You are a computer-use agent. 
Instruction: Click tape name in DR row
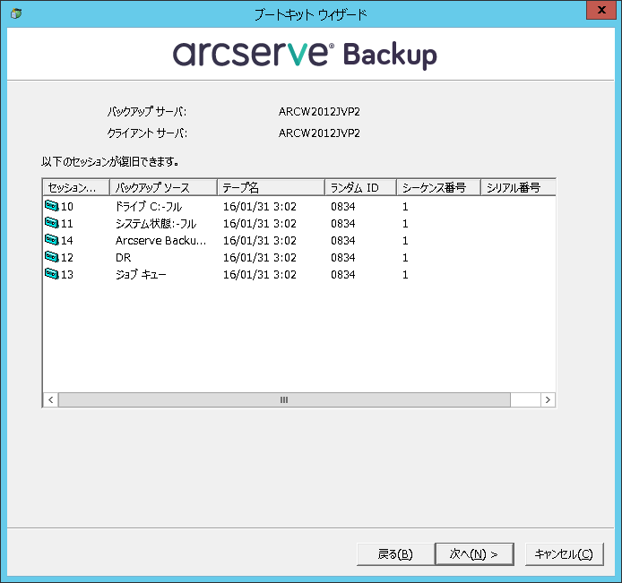[260, 258]
